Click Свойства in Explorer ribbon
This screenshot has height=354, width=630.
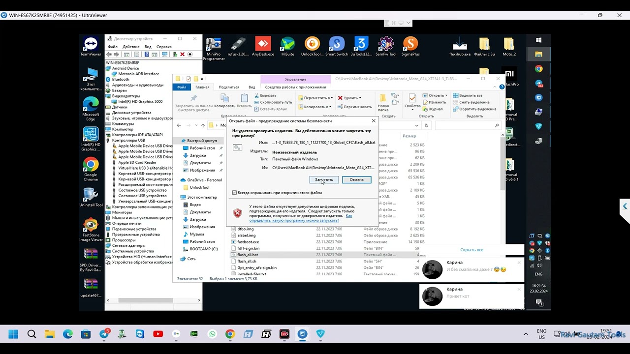(x=412, y=101)
